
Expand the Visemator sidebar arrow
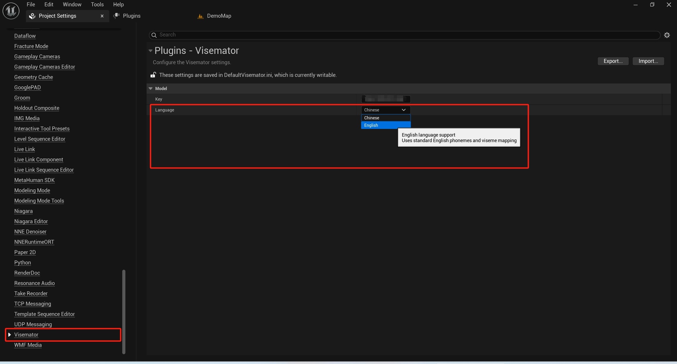click(x=10, y=334)
